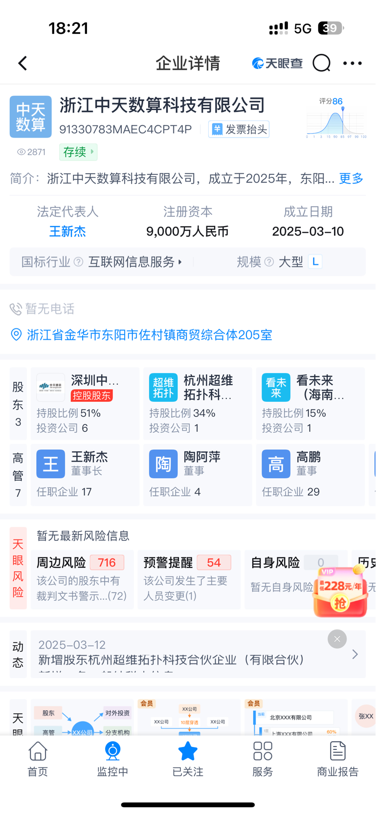Dismiss the promo with X button
Image resolution: width=376 pixels, height=815 pixels.
337,639
